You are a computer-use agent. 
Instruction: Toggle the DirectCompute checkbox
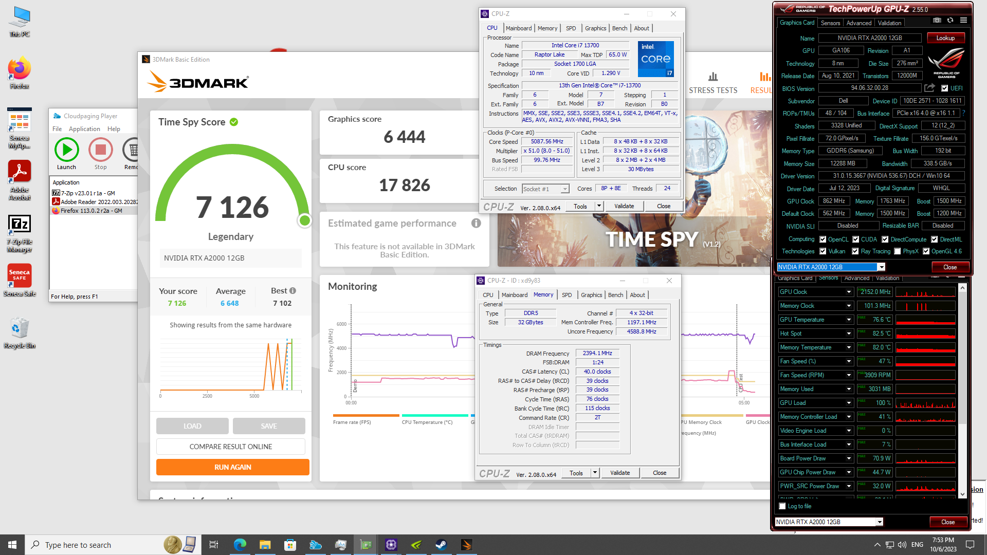point(885,239)
